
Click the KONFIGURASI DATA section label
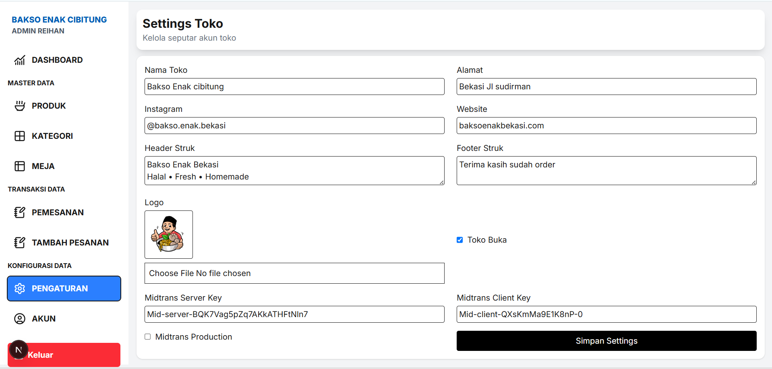coord(39,266)
